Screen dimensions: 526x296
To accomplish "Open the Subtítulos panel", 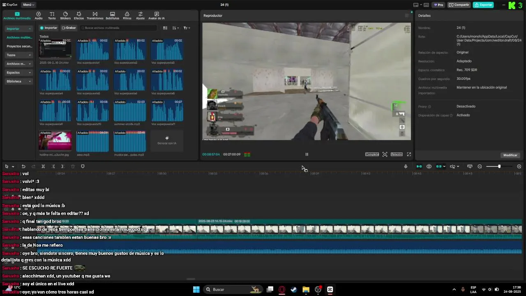I will pyautogui.click(x=113, y=16).
